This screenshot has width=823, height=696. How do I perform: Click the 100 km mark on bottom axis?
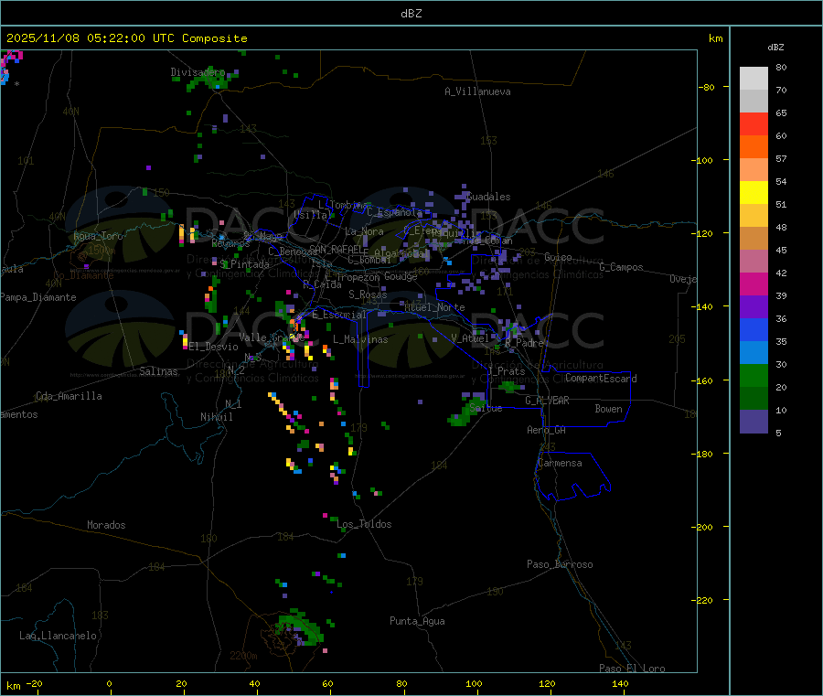pyautogui.click(x=474, y=683)
